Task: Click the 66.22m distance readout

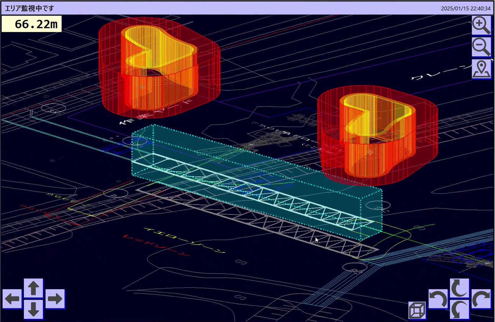Action: pyautogui.click(x=32, y=24)
